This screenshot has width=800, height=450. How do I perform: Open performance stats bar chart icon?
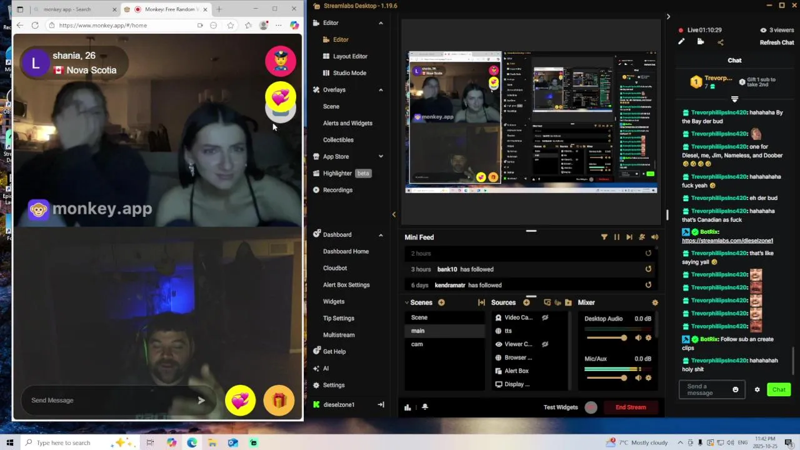pyautogui.click(x=407, y=407)
